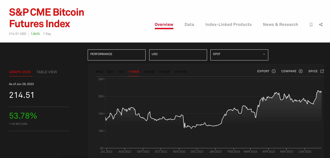Image resolution: width=330 pixels, height=158 pixels.
Task: Open the SPOT dropdown
Action: pyautogui.click(x=239, y=55)
